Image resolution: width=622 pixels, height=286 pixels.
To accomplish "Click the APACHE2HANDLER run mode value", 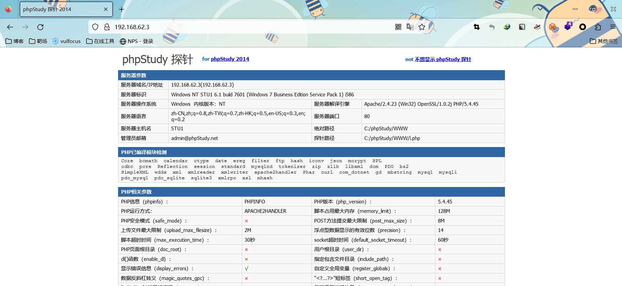I will click(x=265, y=211).
